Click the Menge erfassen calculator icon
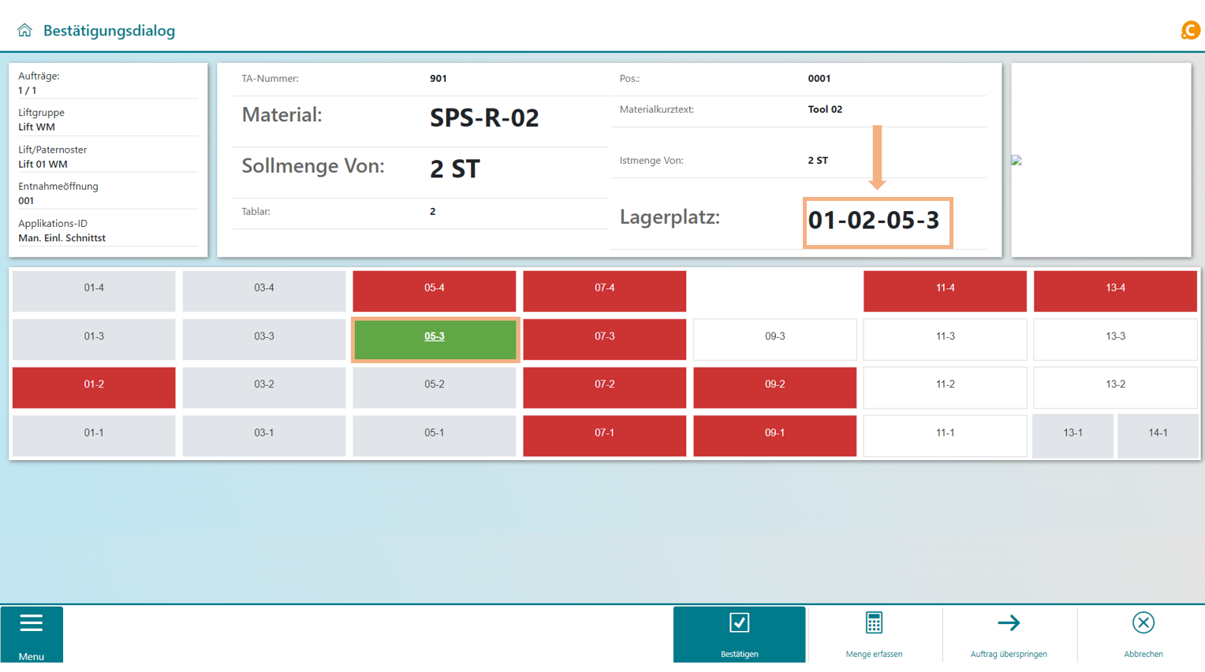Screen dimensions: 1205x672 pyautogui.click(x=874, y=623)
